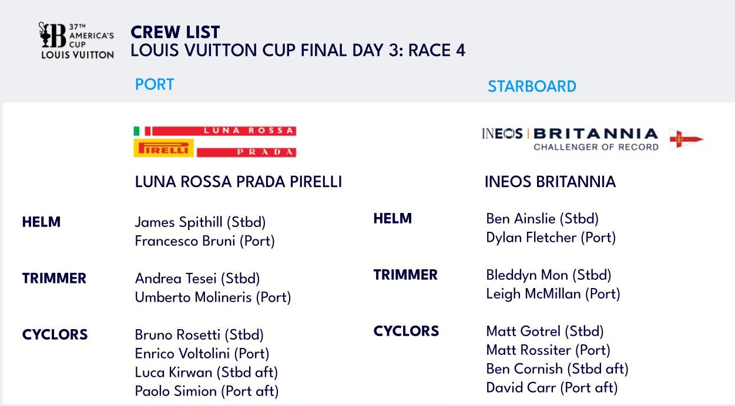Click the INEOS Britannia HELM label
Image resolution: width=735 pixels, height=406 pixels.
(x=392, y=219)
